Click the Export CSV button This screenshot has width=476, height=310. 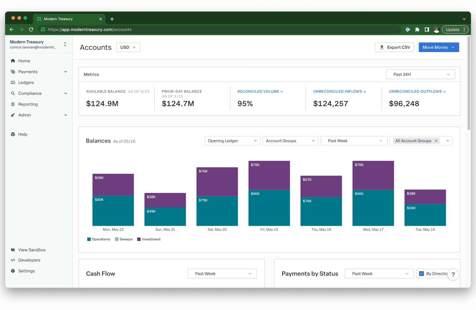click(x=394, y=48)
